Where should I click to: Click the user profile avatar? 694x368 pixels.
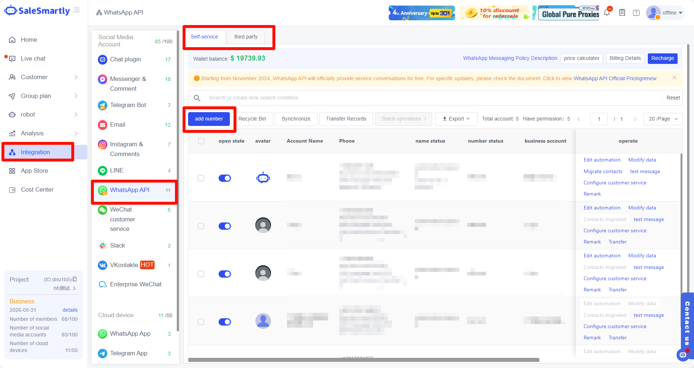653,13
